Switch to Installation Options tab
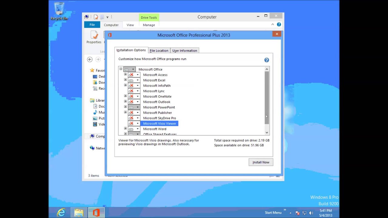The width and height of the screenshot is (388, 218). [131, 50]
